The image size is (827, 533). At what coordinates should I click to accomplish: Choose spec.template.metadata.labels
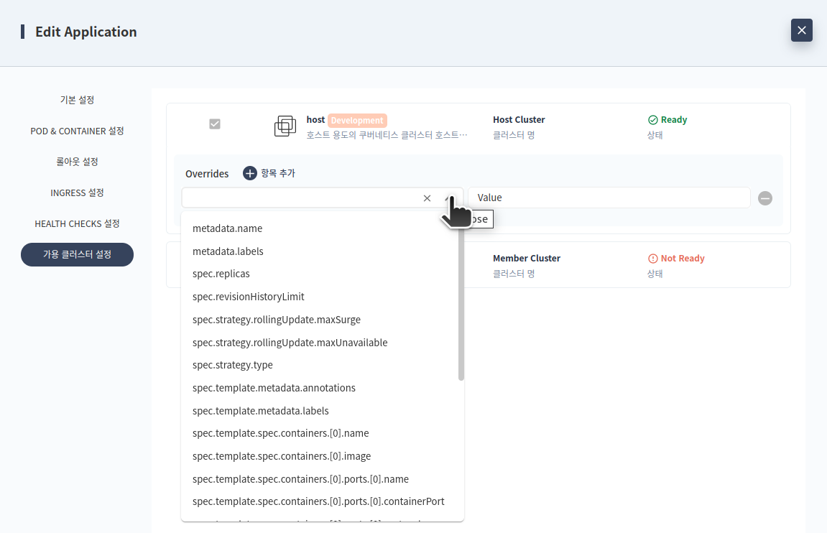pyautogui.click(x=323, y=411)
